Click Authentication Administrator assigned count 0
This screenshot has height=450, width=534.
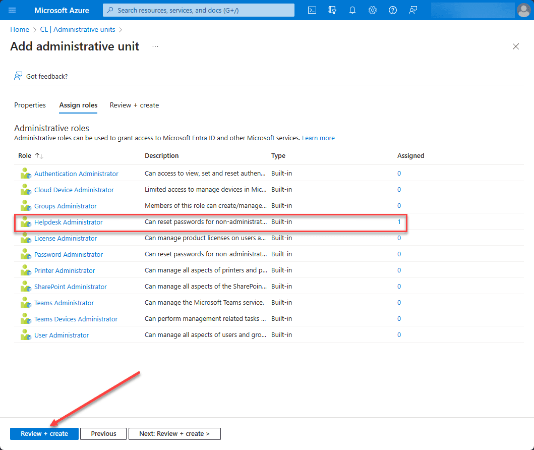tap(399, 174)
